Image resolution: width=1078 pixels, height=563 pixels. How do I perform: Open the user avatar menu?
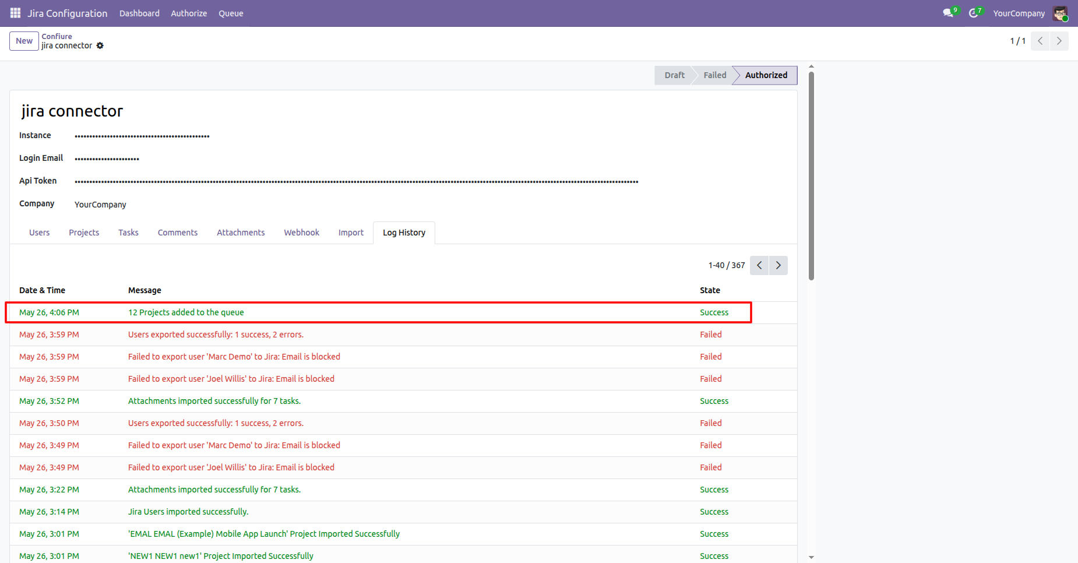click(1060, 13)
